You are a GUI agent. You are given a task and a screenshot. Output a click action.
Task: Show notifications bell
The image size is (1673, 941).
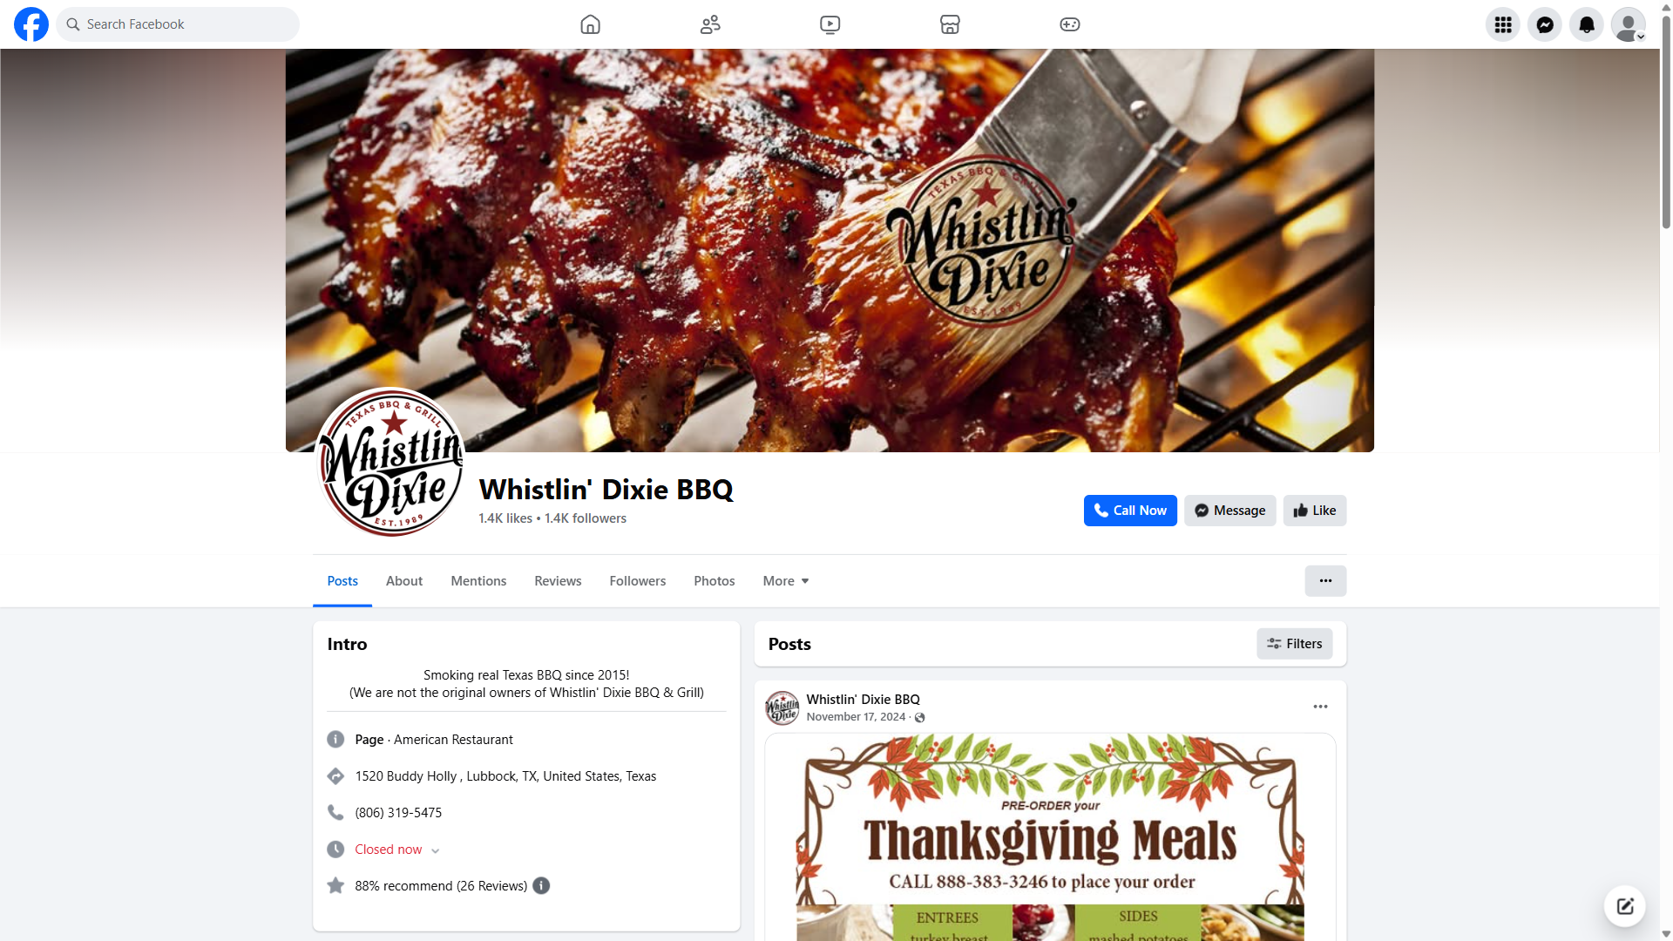[1586, 24]
